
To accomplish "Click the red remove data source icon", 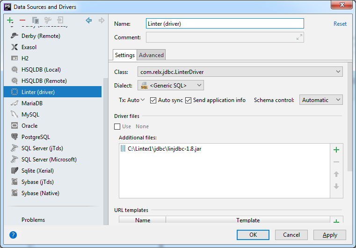I will click(x=22, y=21).
